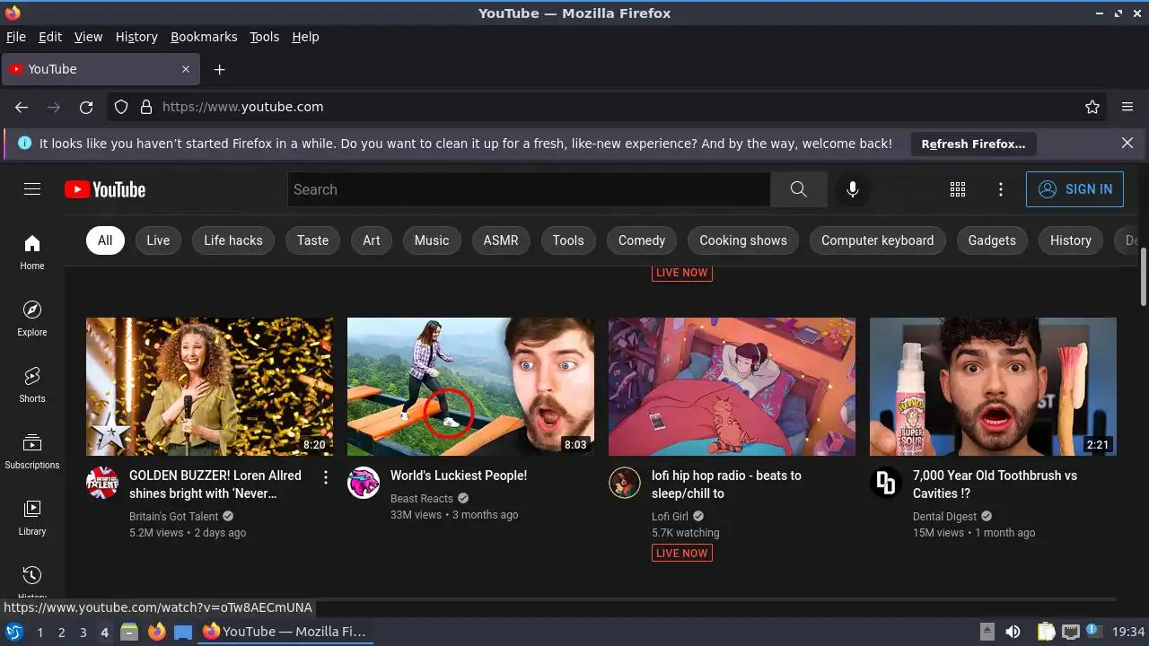Open Shorts in the sidebar
The width and height of the screenshot is (1149, 646).
(32, 385)
